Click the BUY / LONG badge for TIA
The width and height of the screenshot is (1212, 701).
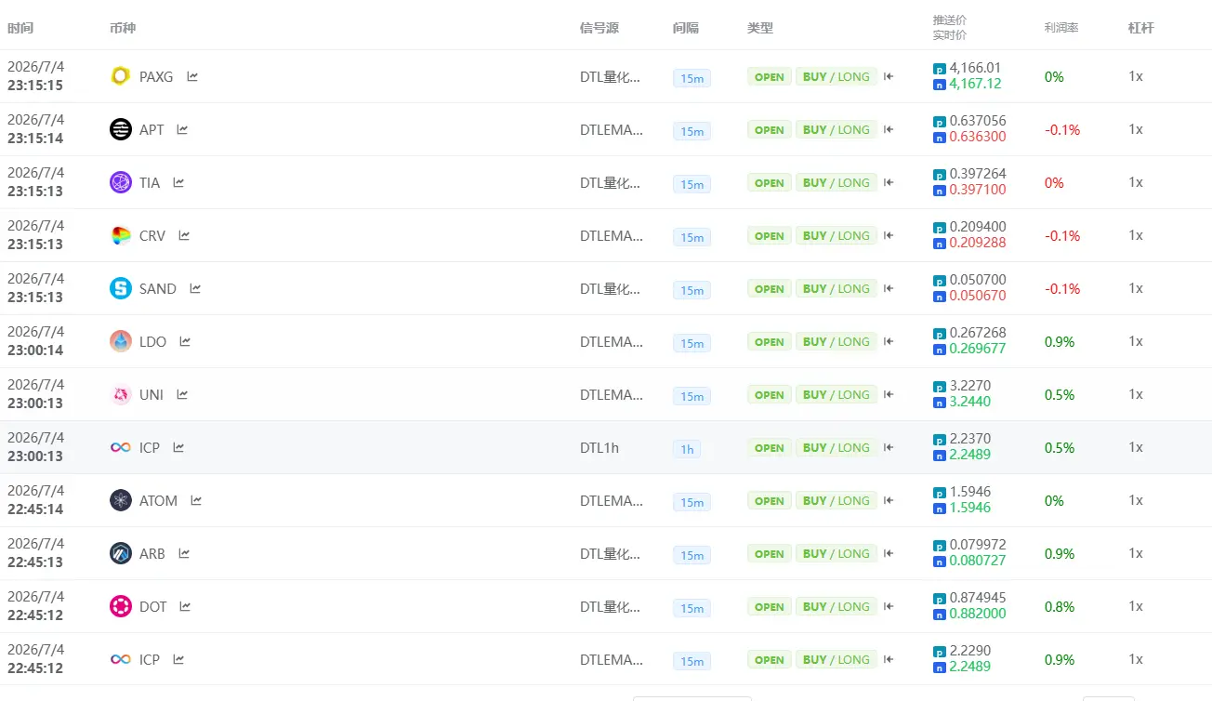(x=836, y=183)
